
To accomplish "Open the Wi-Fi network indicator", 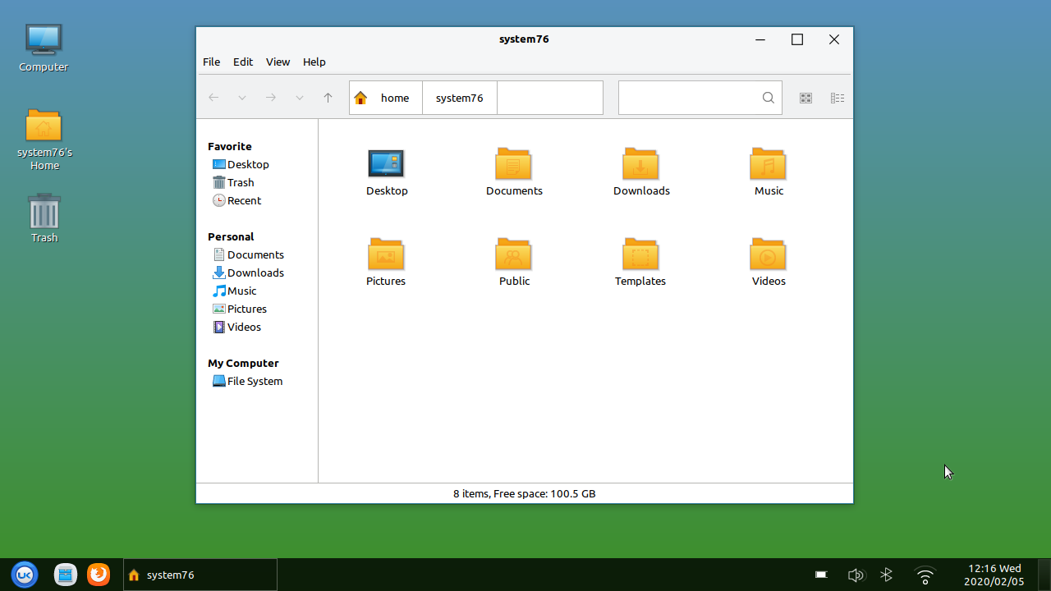I will [925, 575].
